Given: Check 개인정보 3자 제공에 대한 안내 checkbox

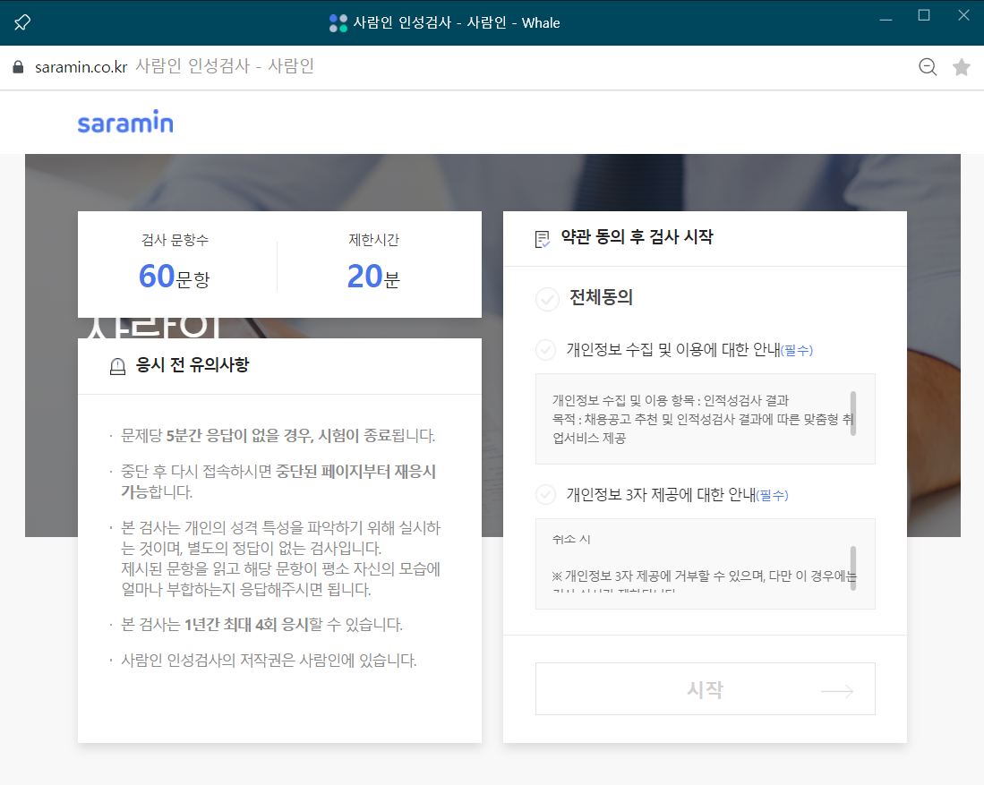Looking at the screenshot, I should pos(546,494).
